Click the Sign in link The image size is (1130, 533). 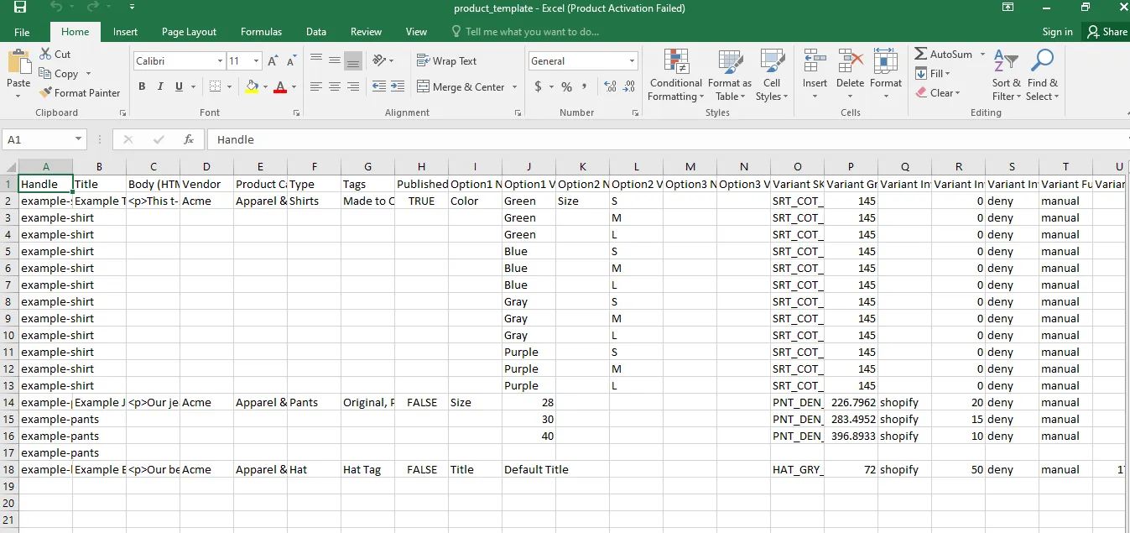click(1057, 32)
